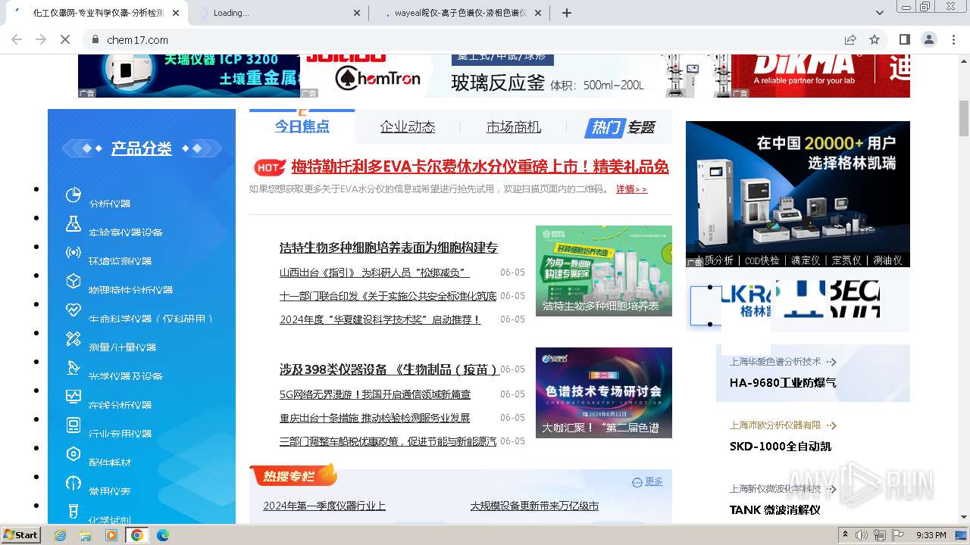970x545 pixels.
Task: Open the Chrome profile avatar icon
Action: click(x=929, y=39)
